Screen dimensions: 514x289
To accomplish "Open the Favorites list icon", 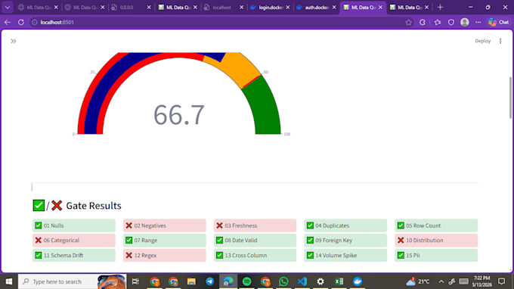I will tap(438, 22).
